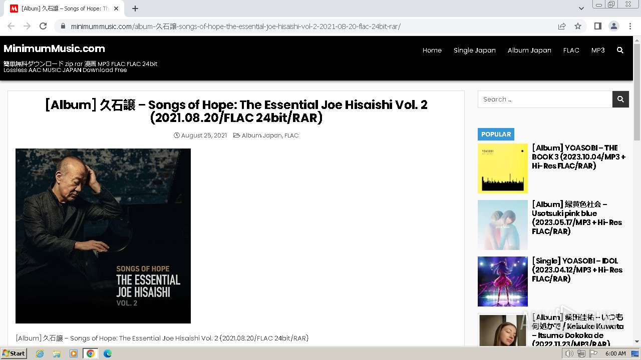The image size is (641, 360).
Task: Open File Explorer folder in taskbar
Action: coord(57,353)
